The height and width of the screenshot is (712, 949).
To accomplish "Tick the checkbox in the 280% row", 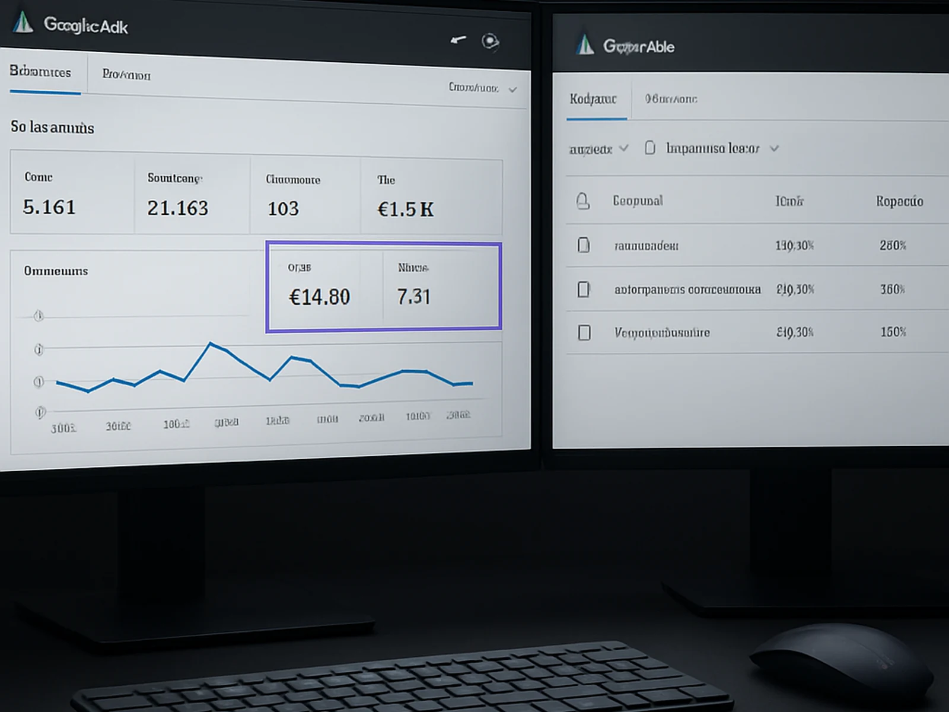I will point(584,245).
